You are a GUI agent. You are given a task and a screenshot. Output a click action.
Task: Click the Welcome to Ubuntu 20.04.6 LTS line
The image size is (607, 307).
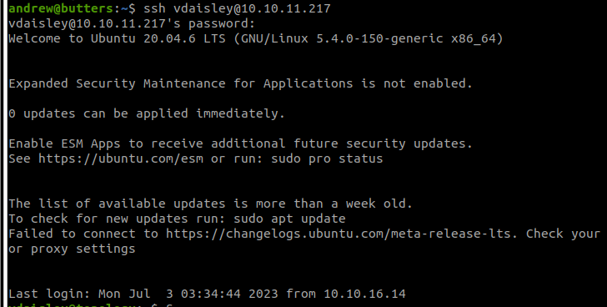coord(255,38)
